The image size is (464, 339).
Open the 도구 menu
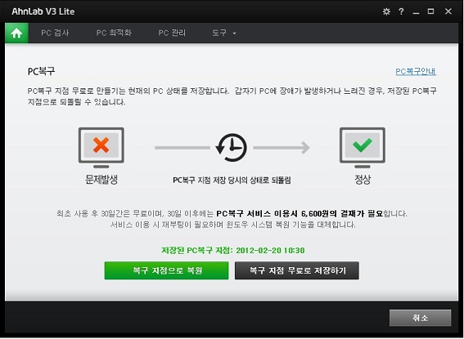coord(224,33)
